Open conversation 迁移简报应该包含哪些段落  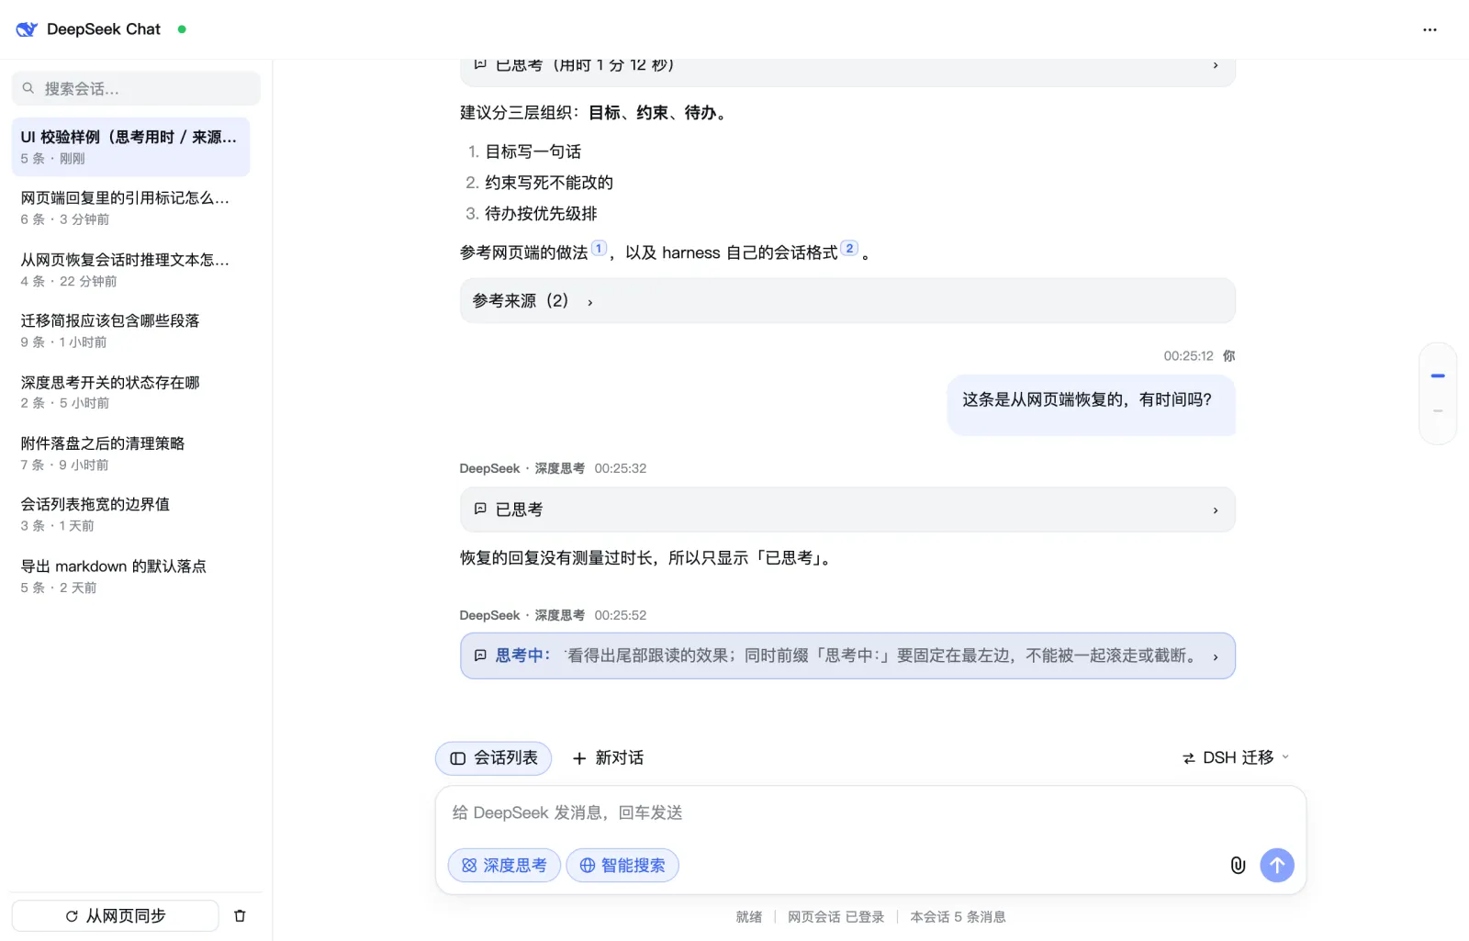[130, 330]
